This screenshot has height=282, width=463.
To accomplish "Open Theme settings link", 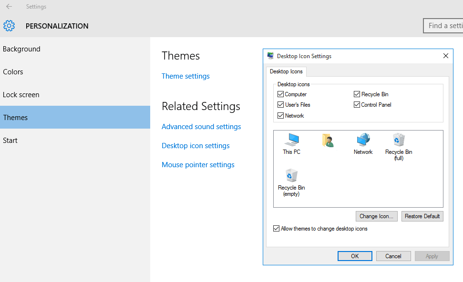I will [185, 76].
